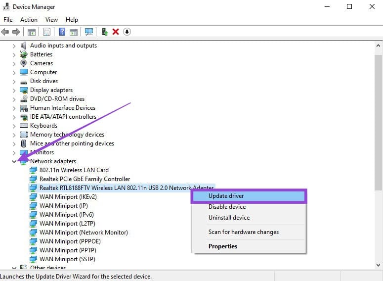Viewport: 383px width, 281px height.
Task: Click the Human Interface Devices icon
Action: [x=24, y=108]
